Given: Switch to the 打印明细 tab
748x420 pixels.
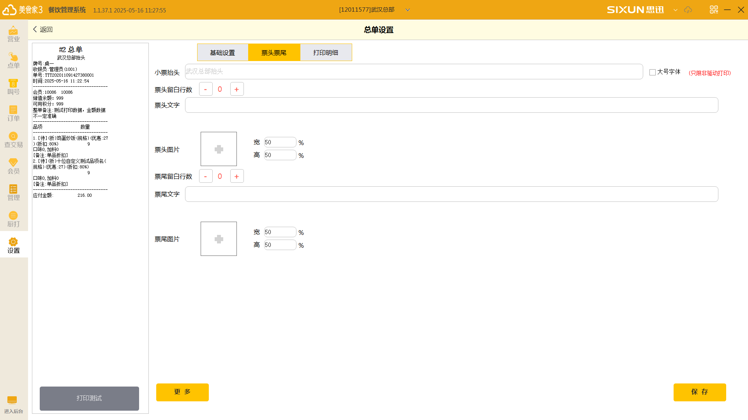Looking at the screenshot, I should (x=326, y=52).
